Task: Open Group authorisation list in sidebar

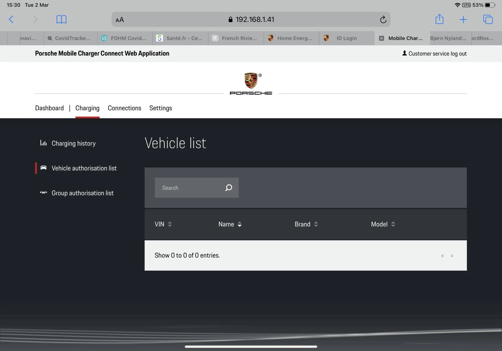Action: click(82, 193)
